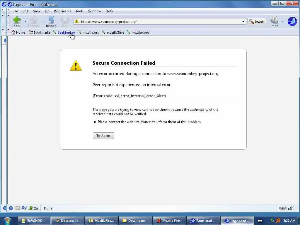Click the orange magnifier tray icon

278,221
